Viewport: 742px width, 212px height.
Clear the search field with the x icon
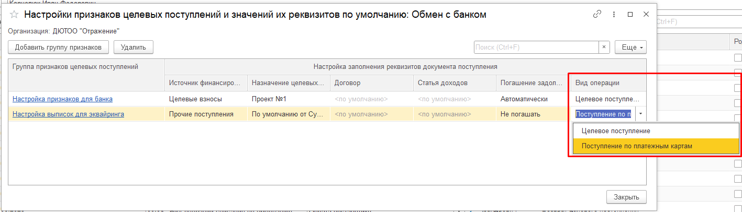click(x=605, y=47)
